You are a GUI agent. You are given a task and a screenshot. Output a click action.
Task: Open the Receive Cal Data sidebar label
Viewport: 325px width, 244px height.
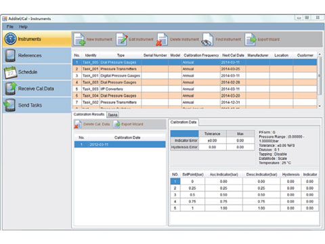(x=36, y=89)
